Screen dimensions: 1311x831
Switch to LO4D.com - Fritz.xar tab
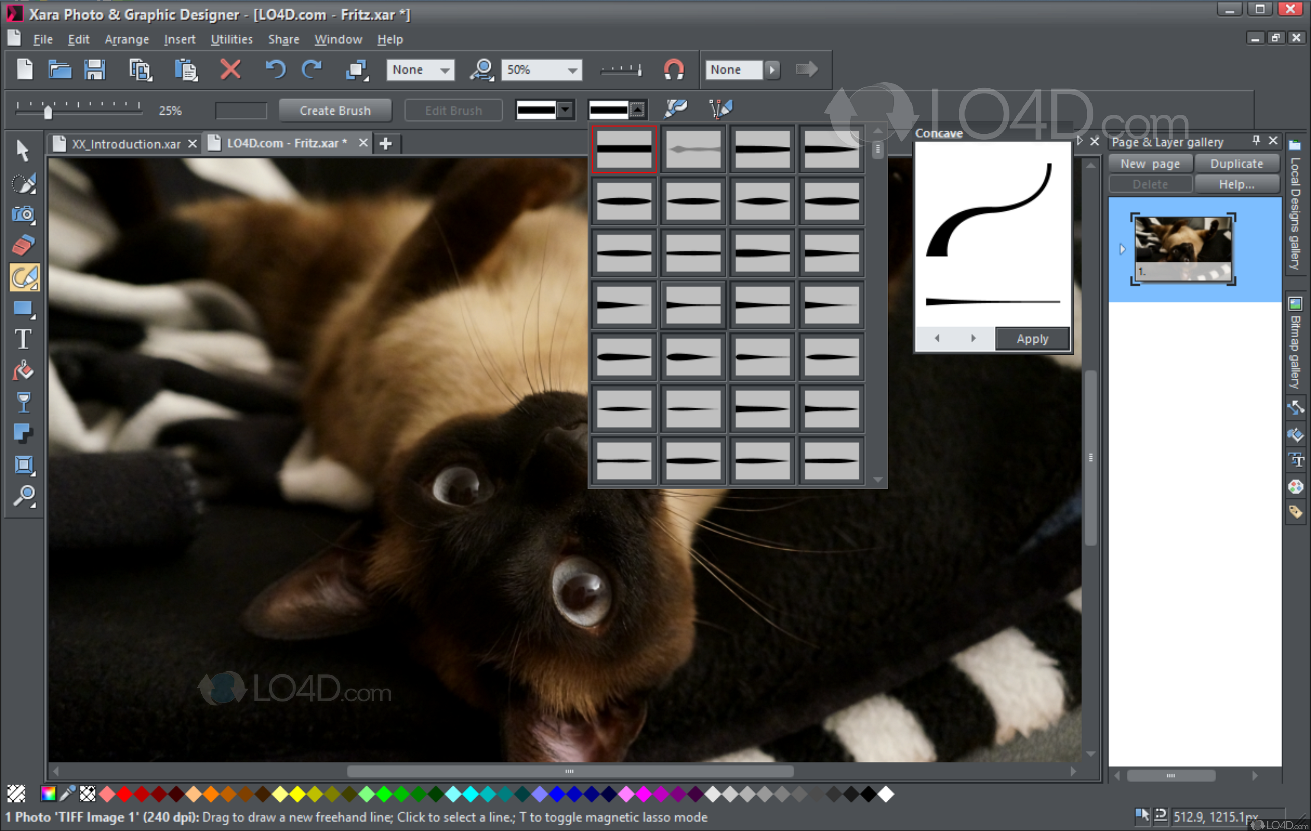point(287,143)
